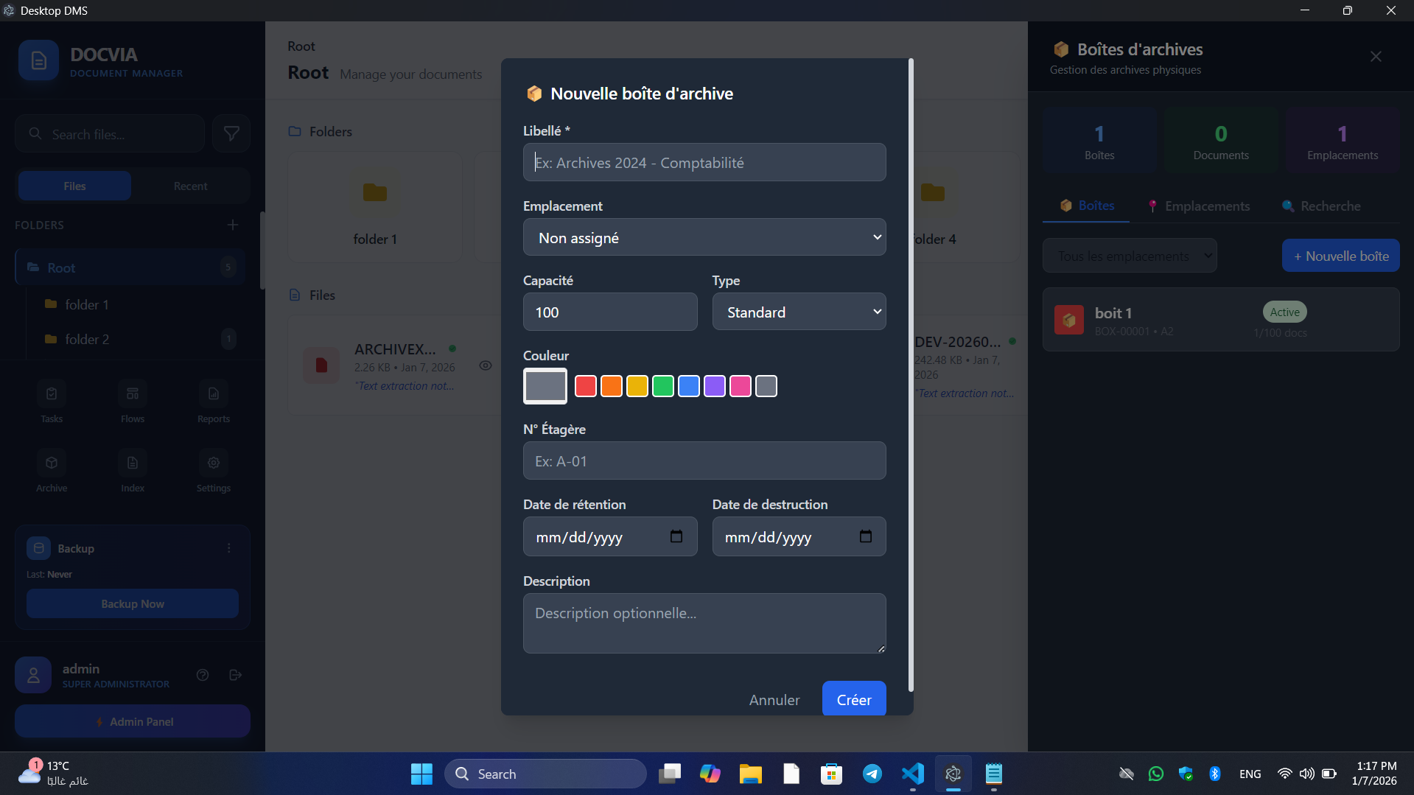Click the N° Étagère input field
This screenshot has height=795, width=1414.
[704, 460]
